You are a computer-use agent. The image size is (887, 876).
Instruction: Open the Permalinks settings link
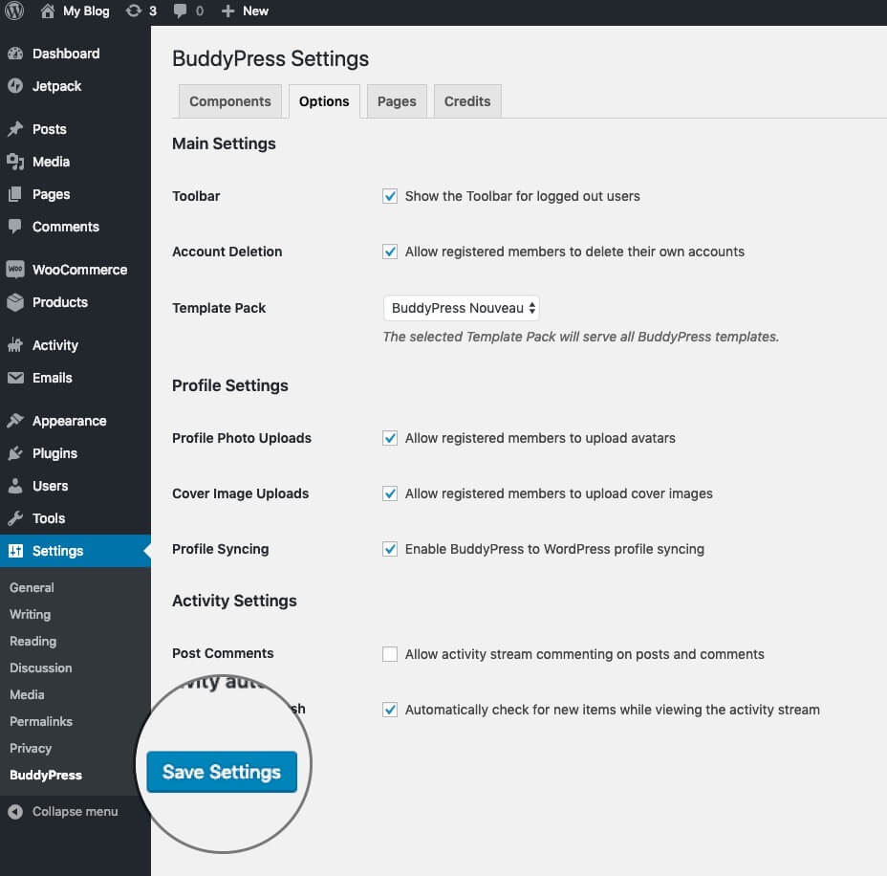41,721
